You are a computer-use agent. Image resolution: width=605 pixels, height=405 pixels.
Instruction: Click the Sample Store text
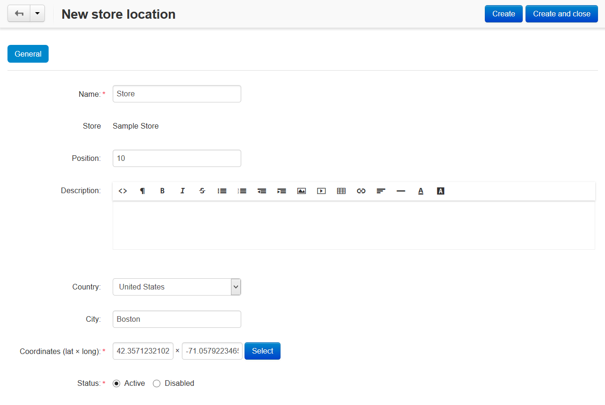click(136, 126)
